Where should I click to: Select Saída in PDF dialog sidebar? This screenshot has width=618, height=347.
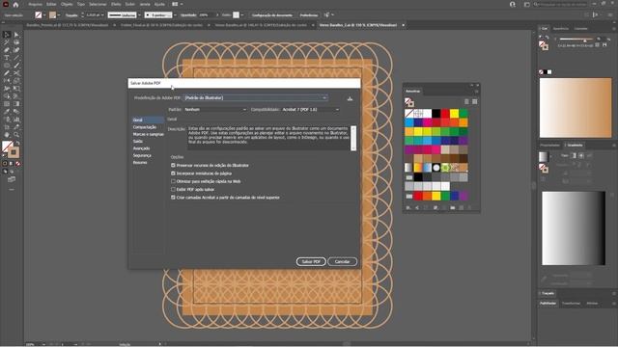138,142
